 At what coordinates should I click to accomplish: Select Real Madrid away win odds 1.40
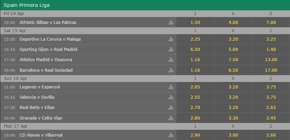click(x=271, y=49)
